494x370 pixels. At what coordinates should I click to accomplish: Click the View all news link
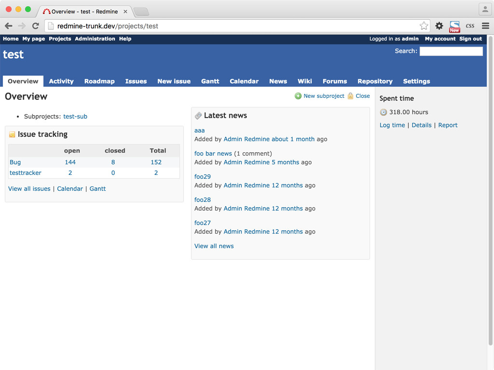tap(214, 246)
